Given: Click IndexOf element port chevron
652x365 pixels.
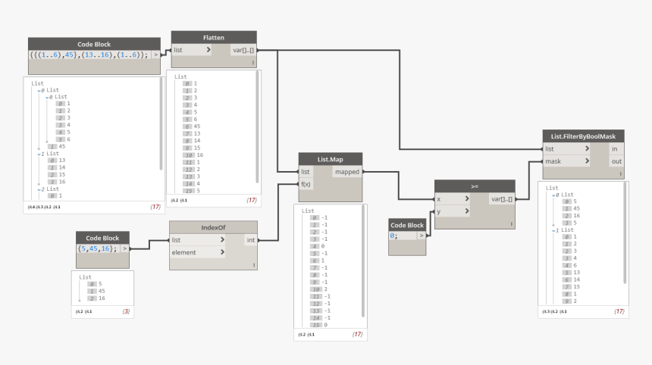Looking at the screenshot, I should pyautogui.click(x=221, y=252).
